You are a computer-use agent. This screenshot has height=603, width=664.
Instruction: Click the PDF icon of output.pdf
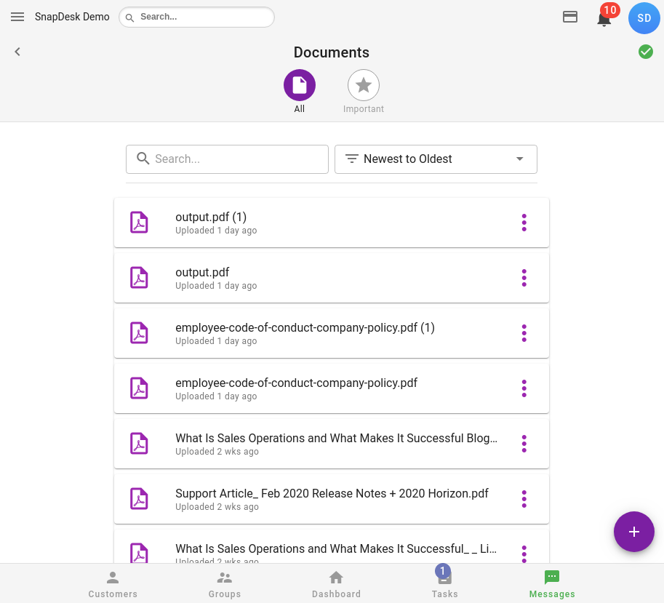tap(139, 278)
